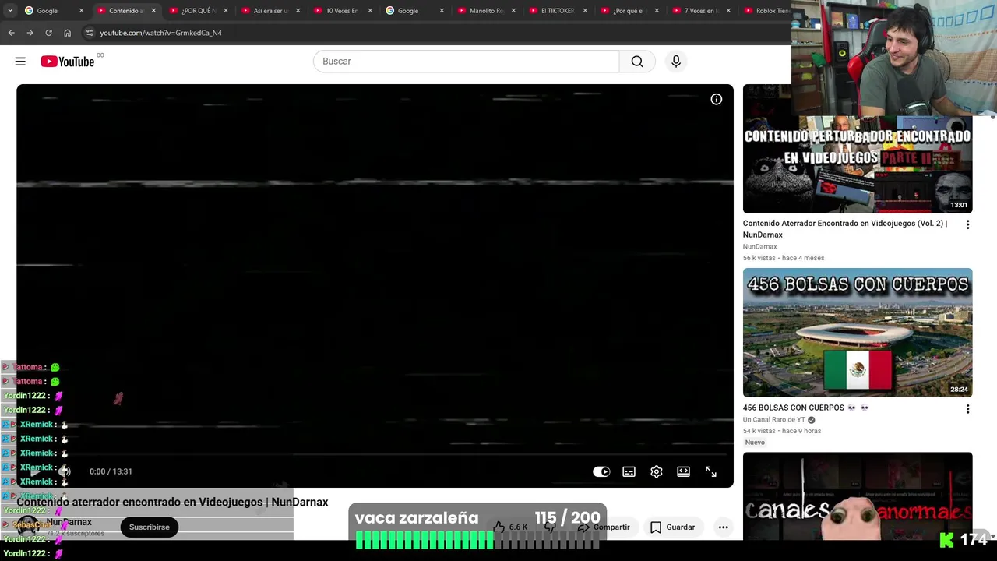997x561 pixels.
Task: Switch to the ¿POR QUÉ tab
Action: click(199, 11)
